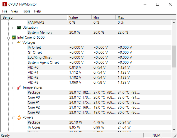Collapse the Voltages section
This screenshot has width=177, height=138.
[14, 43]
